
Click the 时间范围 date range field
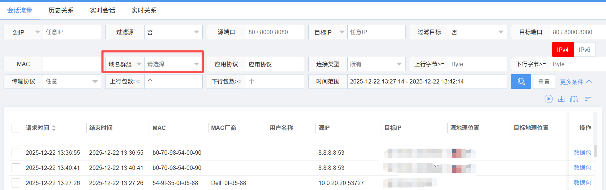tap(427, 82)
